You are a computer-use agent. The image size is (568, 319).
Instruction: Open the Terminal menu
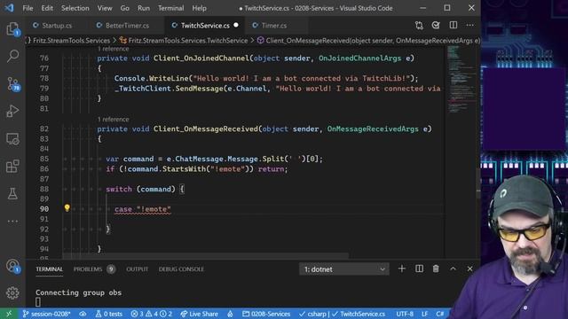tap(170, 8)
